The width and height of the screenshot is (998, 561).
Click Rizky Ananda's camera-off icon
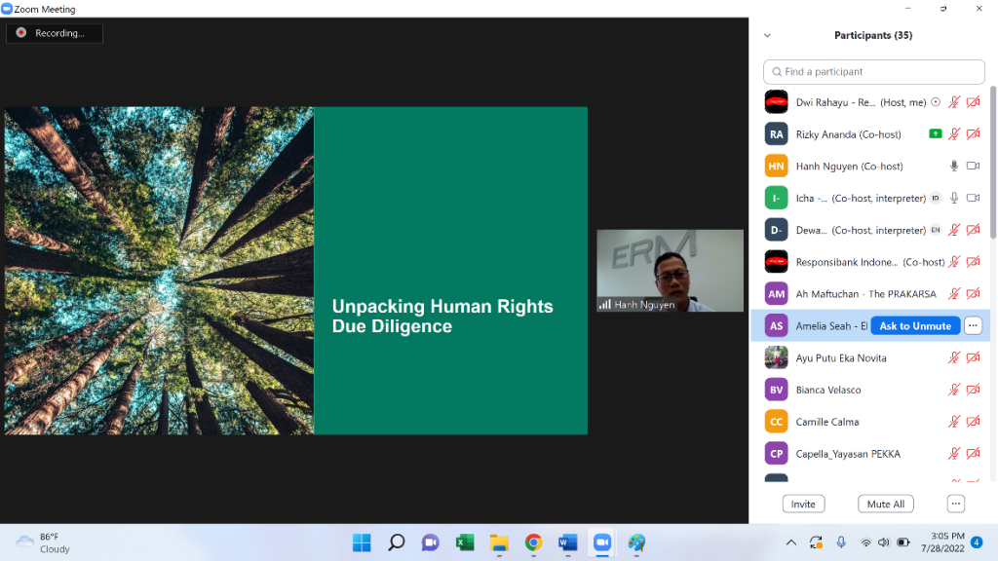coord(973,133)
